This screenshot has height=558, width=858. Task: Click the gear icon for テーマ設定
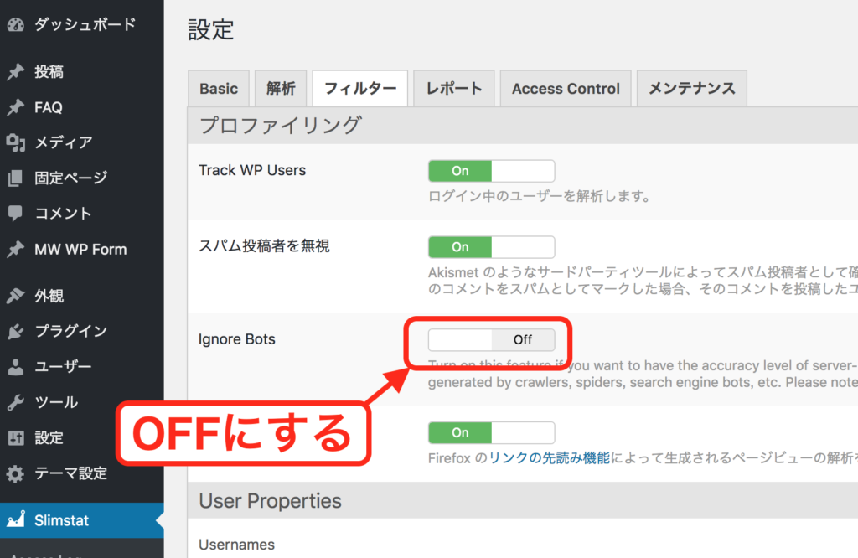pyautogui.click(x=15, y=473)
